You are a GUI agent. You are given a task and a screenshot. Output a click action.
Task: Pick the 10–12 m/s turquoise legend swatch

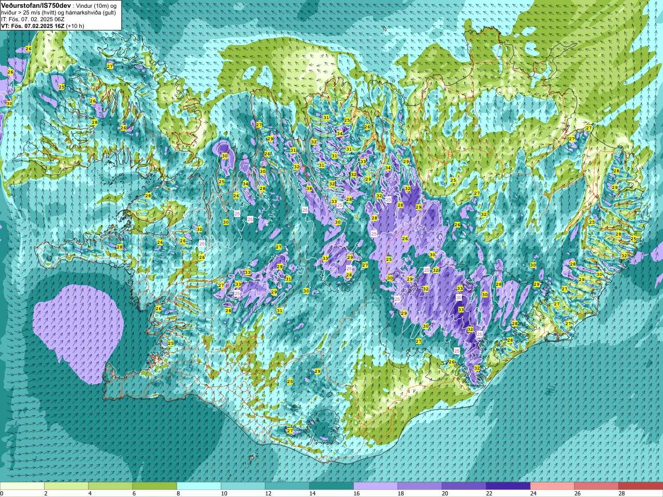coord(243,486)
